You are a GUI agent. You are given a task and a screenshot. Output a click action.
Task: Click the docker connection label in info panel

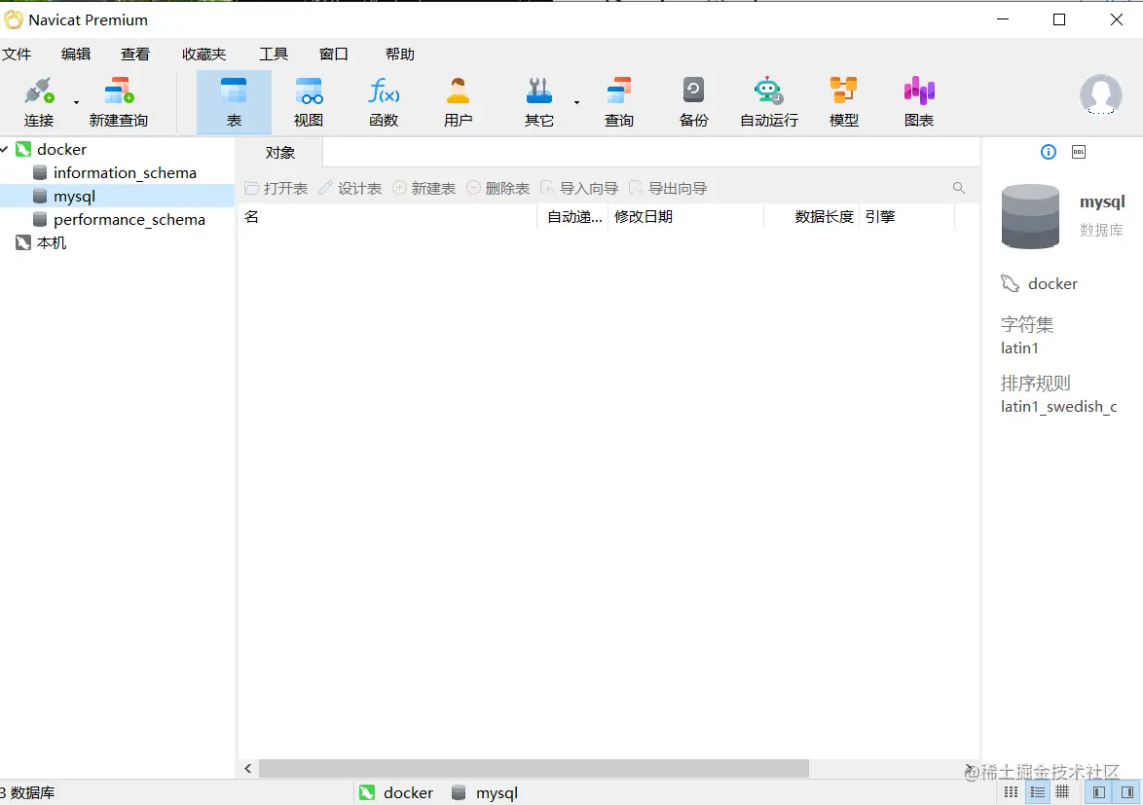pos(1052,283)
